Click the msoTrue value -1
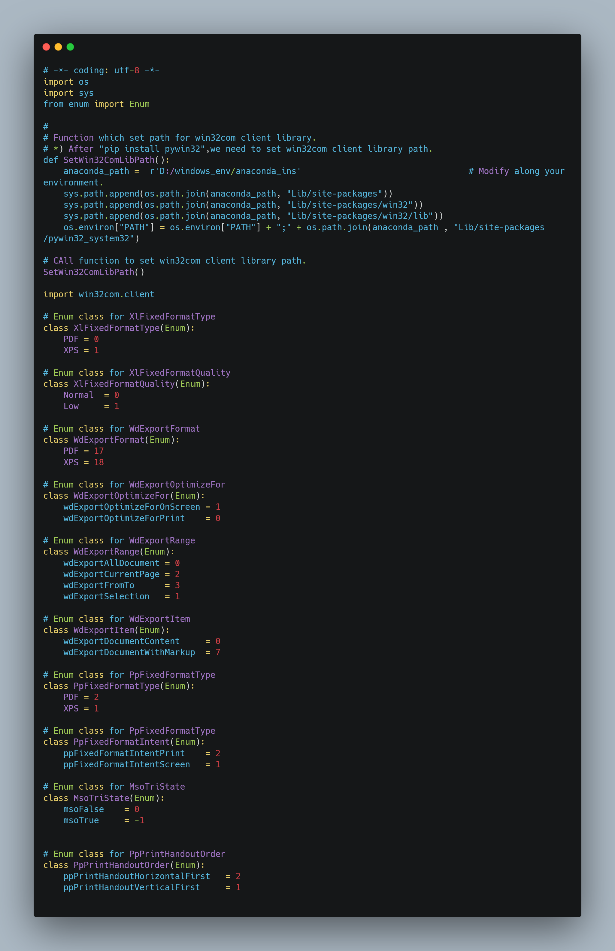Screen dimensions: 615x951 pyautogui.click(x=139, y=820)
